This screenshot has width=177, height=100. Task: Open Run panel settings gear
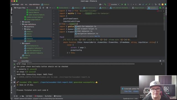[160, 61]
